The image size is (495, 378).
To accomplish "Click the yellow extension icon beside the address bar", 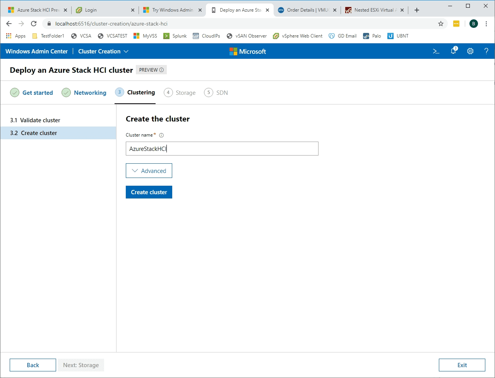I will [456, 23].
